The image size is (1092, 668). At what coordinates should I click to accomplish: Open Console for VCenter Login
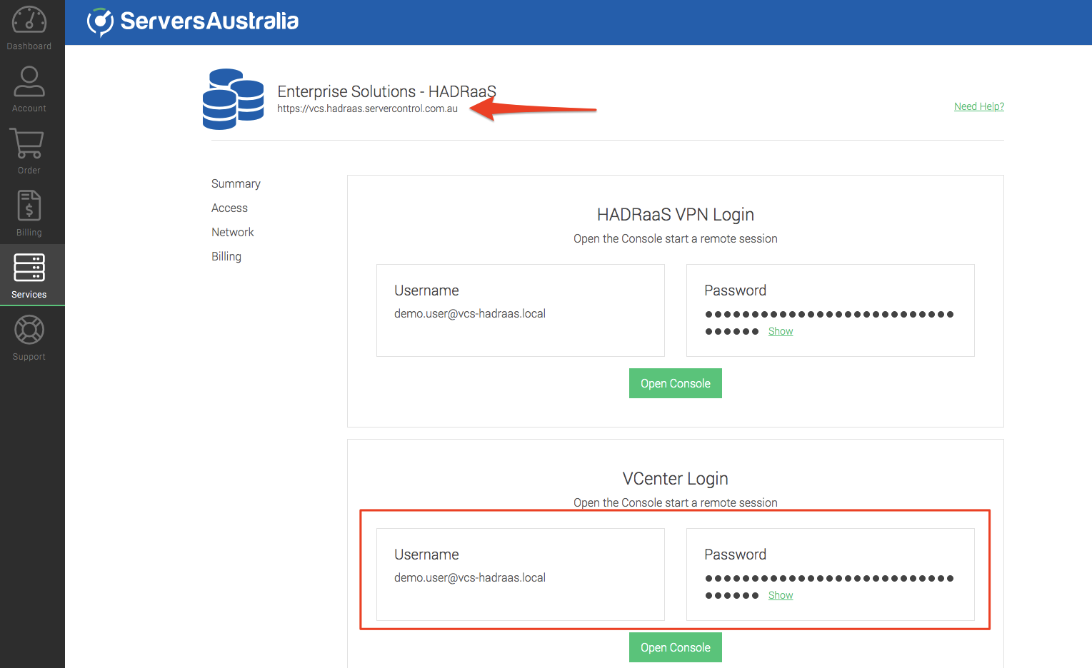click(x=675, y=647)
